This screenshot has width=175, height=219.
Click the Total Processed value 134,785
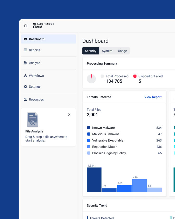[x=114, y=81]
